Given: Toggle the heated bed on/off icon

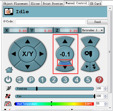Looking at the screenshot, I should (x=8, y=104).
